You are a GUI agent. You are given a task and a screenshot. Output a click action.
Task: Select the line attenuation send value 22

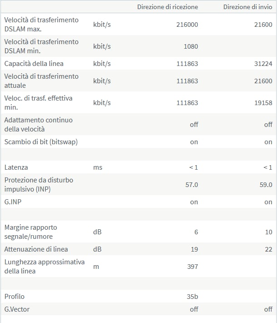[x=268, y=249]
